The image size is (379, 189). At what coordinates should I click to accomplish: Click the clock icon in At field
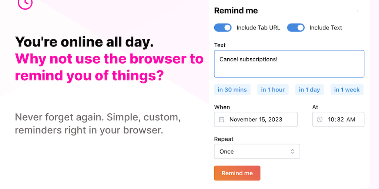point(320,120)
